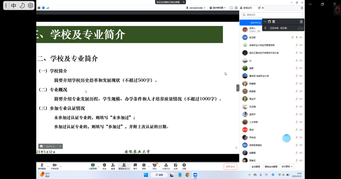Click the 邀请 invite icon

pyautogui.click(x=113, y=166)
